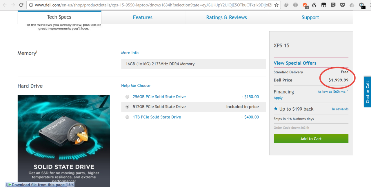Click the question mark on download overlay
Image resolution: width=371 pixels, height=189 pixels.
[70, 184]
